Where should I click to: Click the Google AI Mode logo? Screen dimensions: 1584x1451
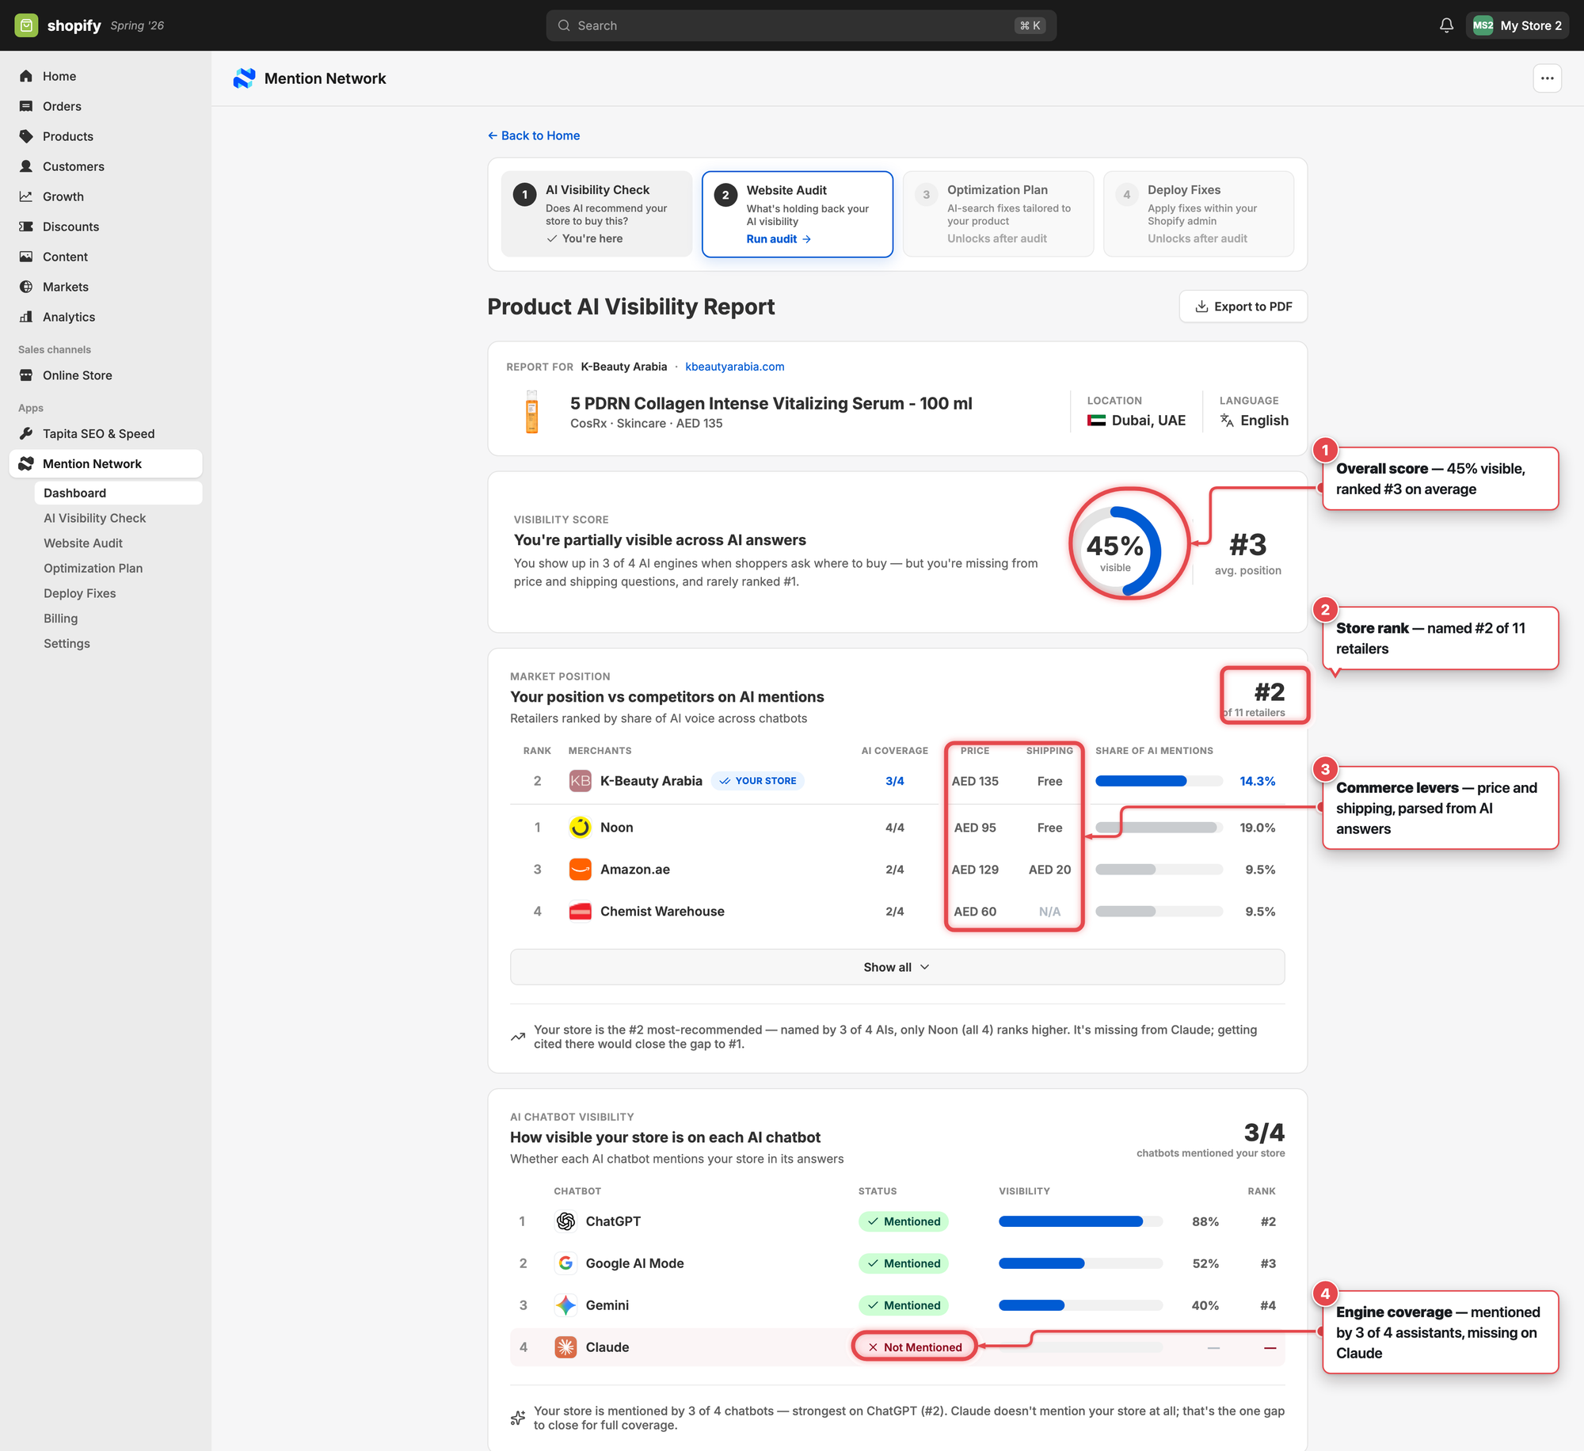(x=565, y=1263)
